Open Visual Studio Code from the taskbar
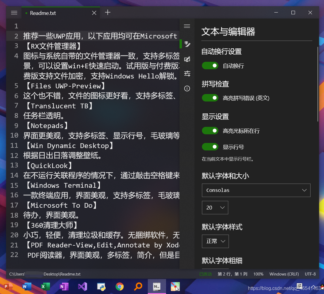 pos(82,286)
